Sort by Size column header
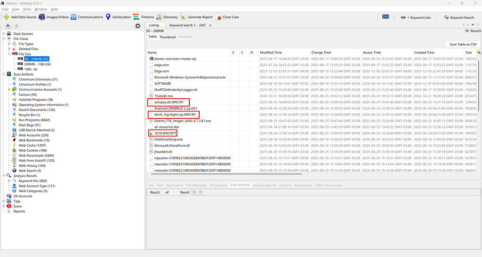The height and width of the screenshot is (257, 482). 470,53
